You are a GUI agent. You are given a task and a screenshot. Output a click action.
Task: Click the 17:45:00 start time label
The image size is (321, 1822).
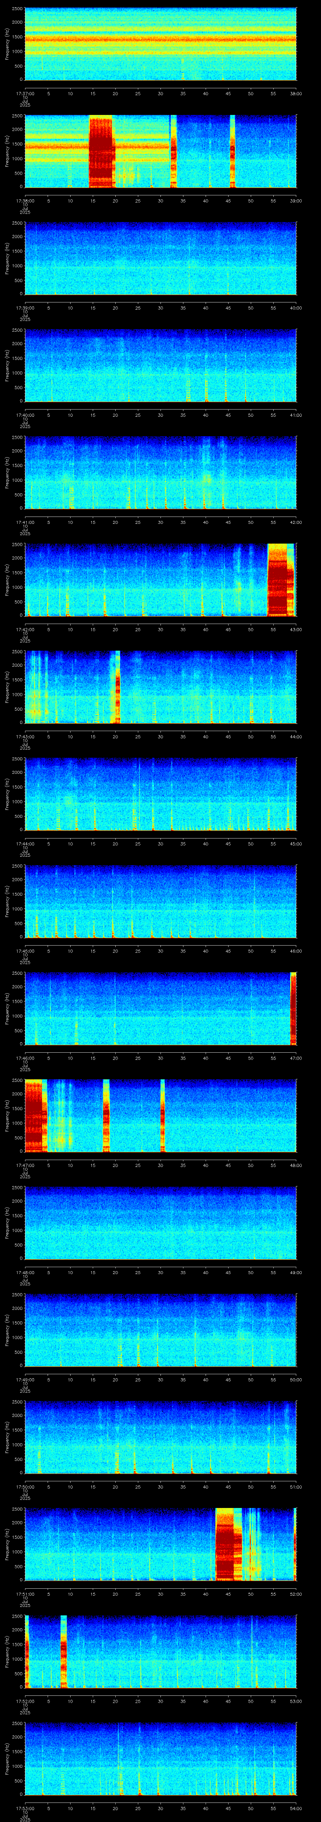click(25, 951)
